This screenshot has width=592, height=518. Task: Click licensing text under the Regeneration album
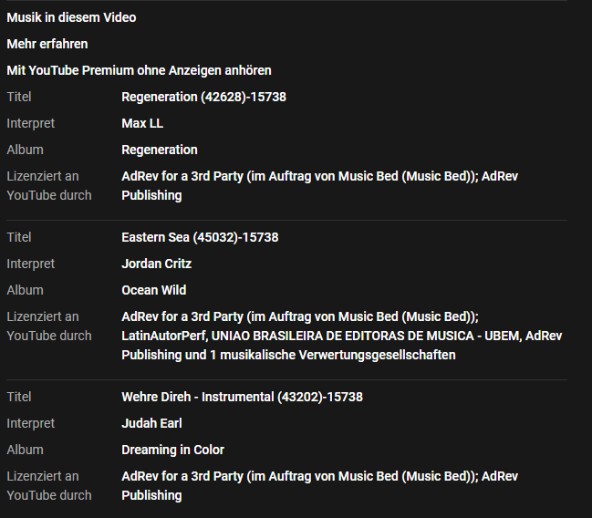(x=319, y=185)
